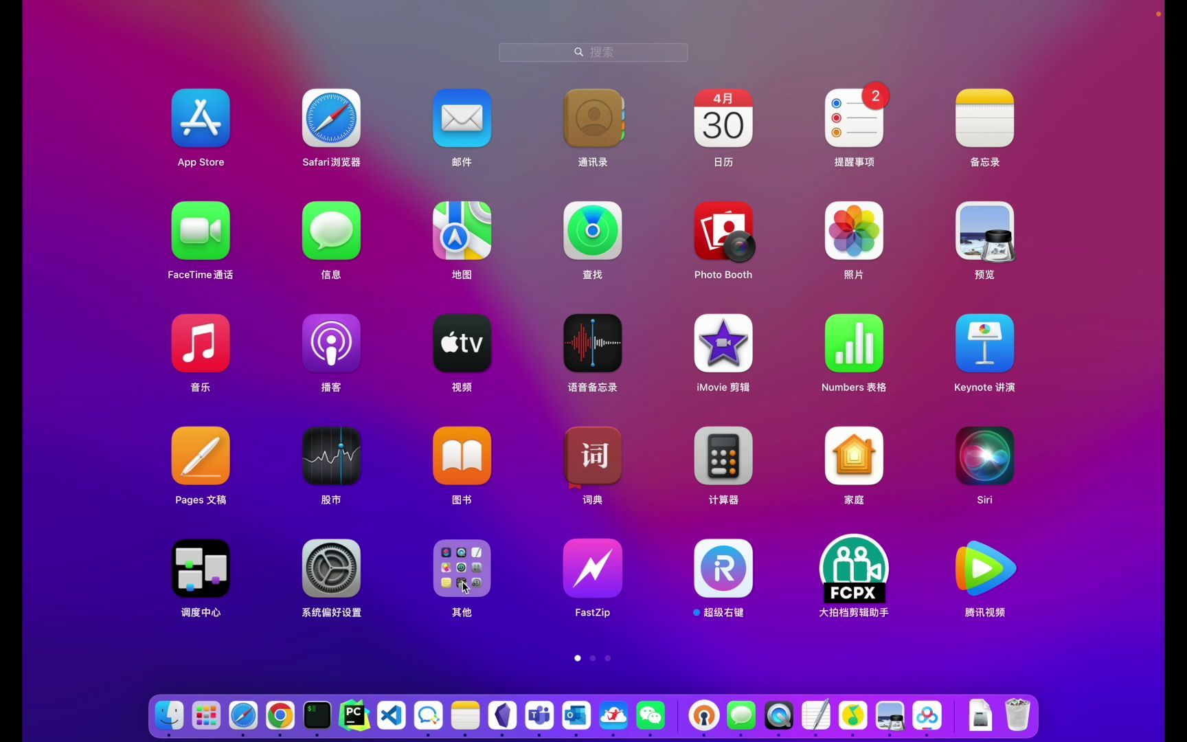Screen dimensions: 1187x742
Task: Open Visual Studio Code in Dock
Action: click(392, 716)
